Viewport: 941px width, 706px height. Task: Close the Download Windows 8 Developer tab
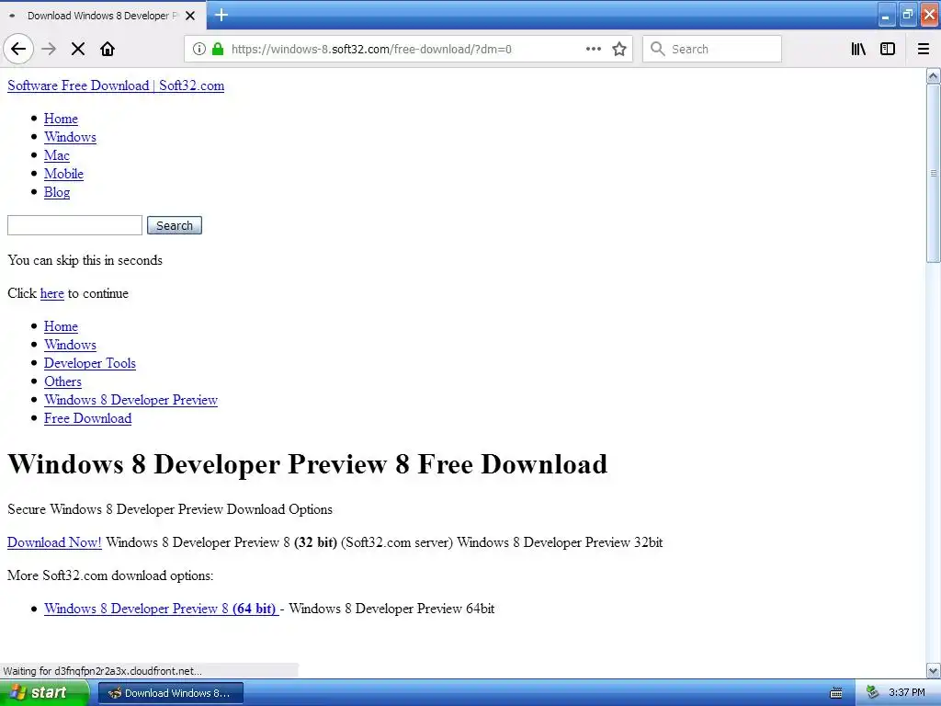tap(190, 16)
